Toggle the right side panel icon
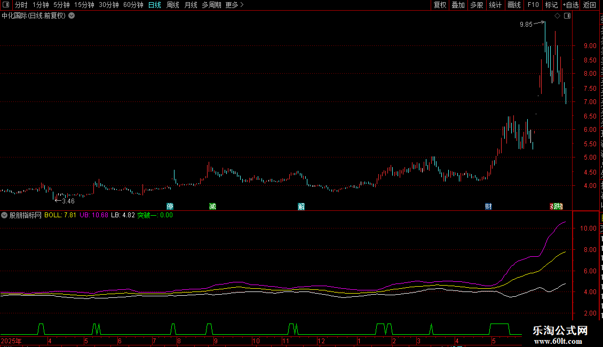This screenshot has height=347, width=603. point(567,16)
